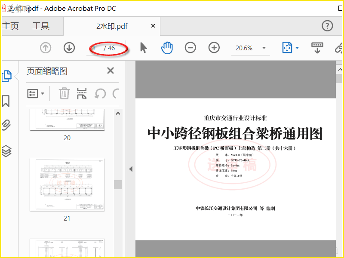The width and height of the screenshot is (344, 258).
Task: Click the 20.6% zoom value field
Action: pyautogui.click(x=244, y=48)
